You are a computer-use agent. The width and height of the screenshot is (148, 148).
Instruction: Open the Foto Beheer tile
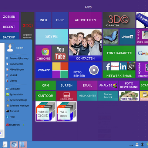coord(85,70)
